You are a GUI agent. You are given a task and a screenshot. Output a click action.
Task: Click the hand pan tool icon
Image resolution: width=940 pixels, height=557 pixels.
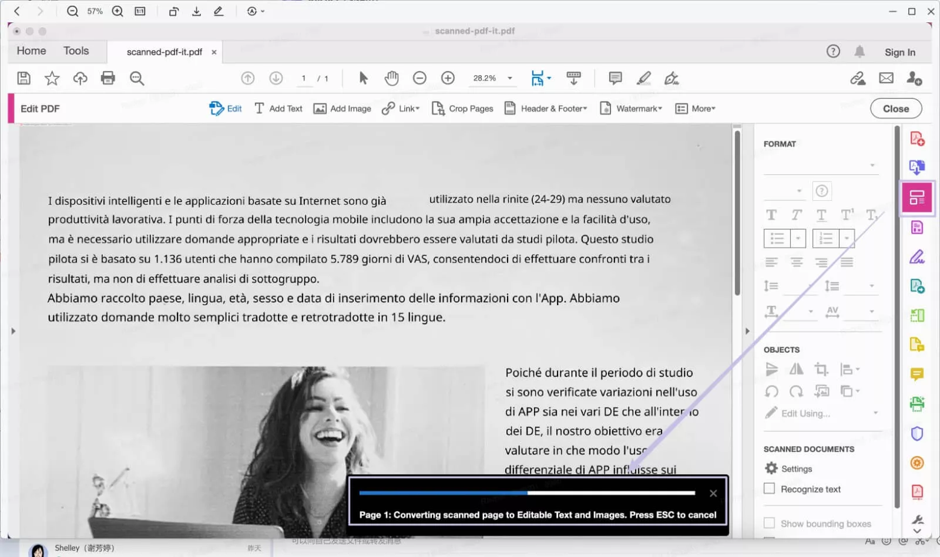click(391, 77)
